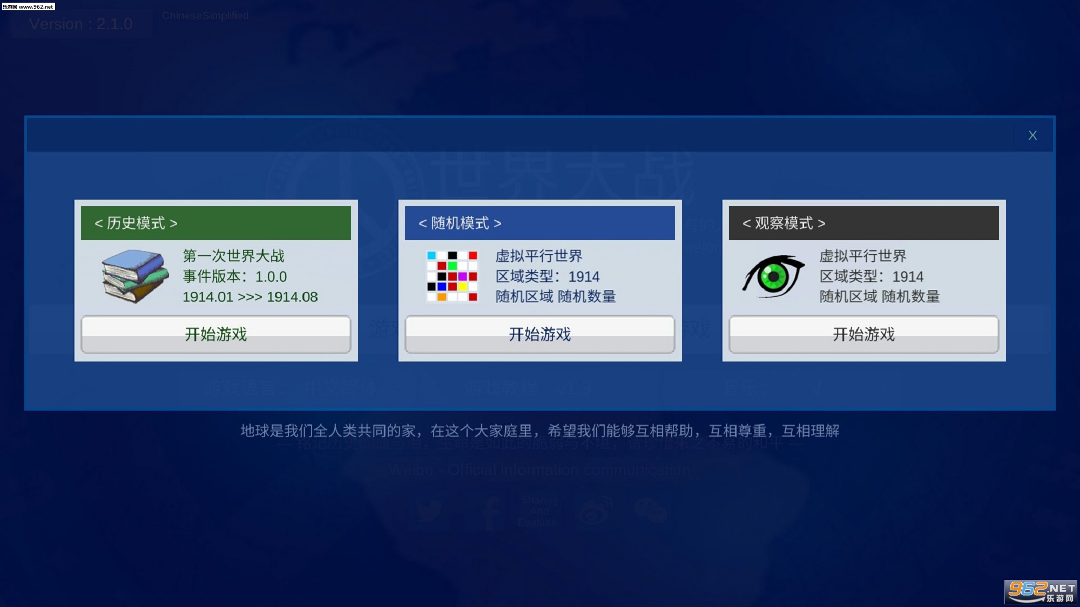Toggle the dimmed 音乐 music checkmark

click(816, 388)
